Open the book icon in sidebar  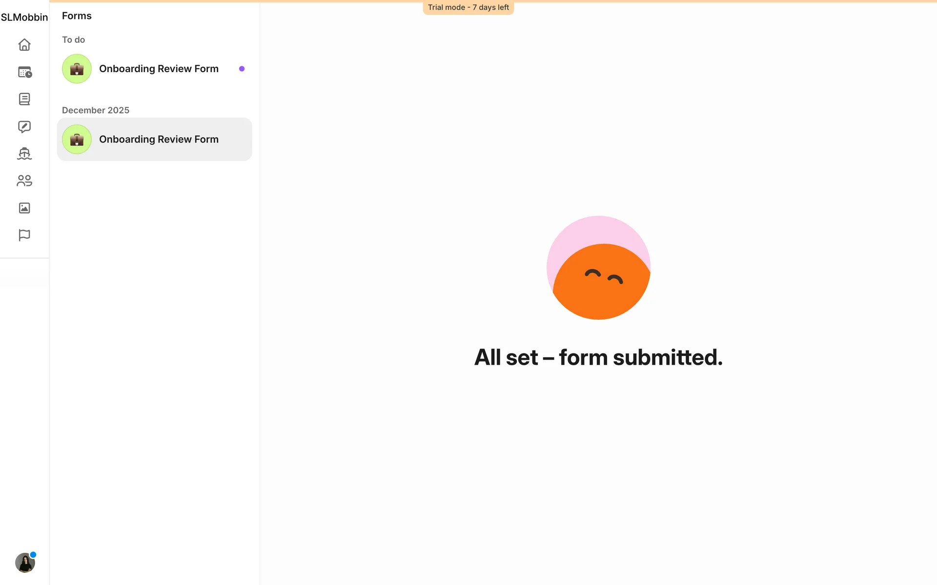pos(24,99)
